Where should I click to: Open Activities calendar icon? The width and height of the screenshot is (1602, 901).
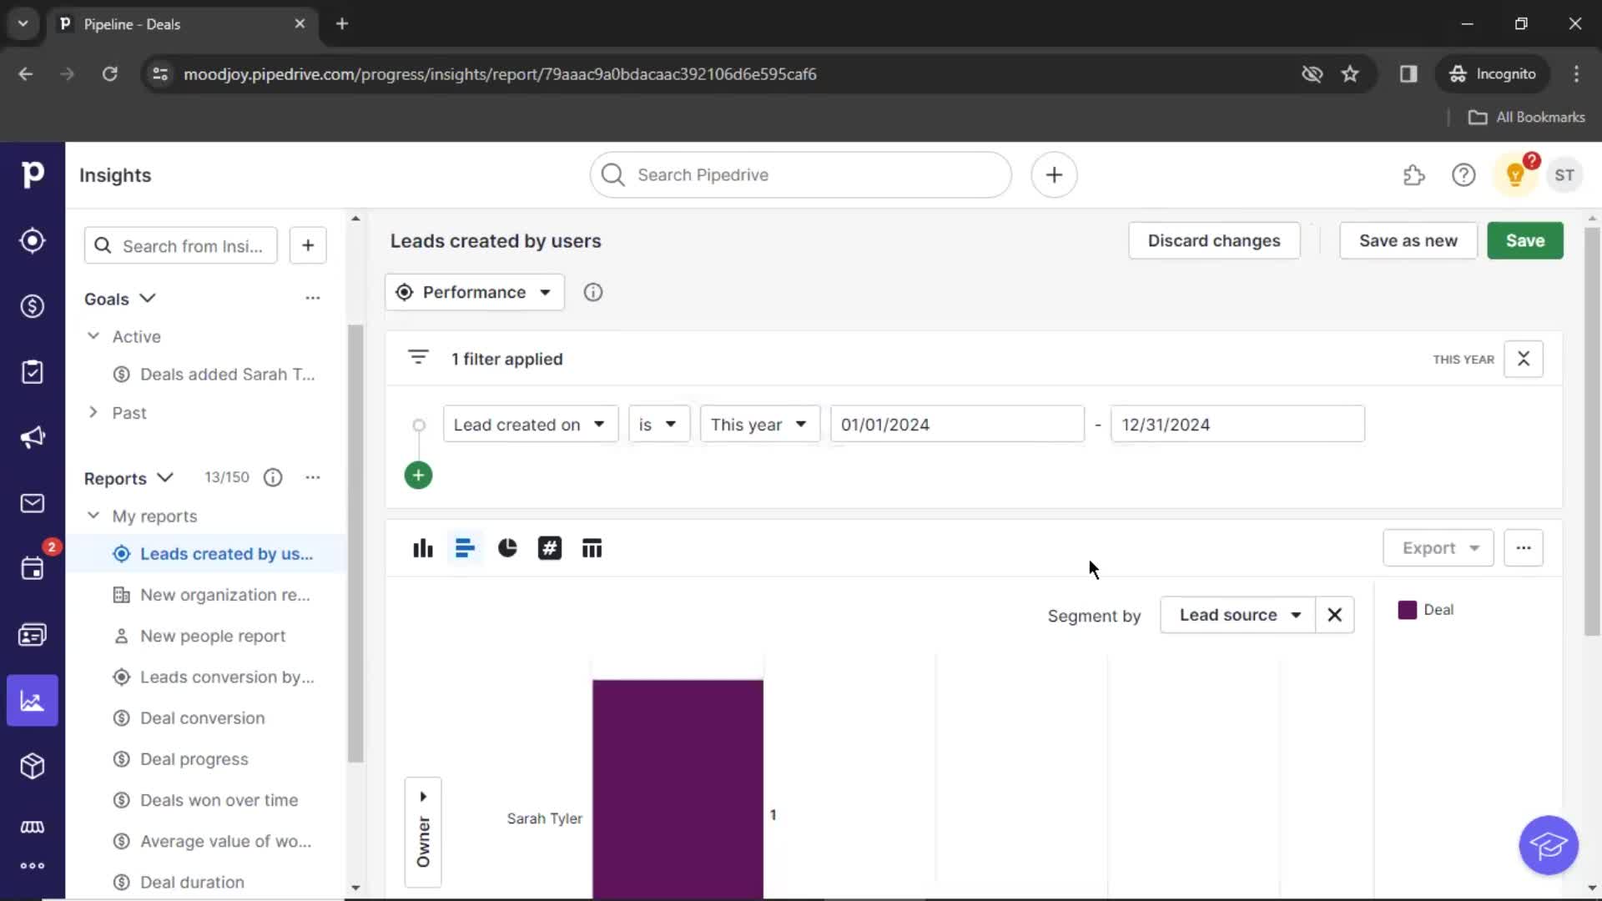[33, 569]
